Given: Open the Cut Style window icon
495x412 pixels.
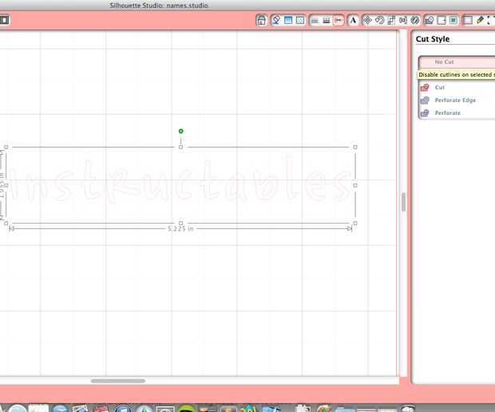Looking at the screenshot, I should pos(338,21).
